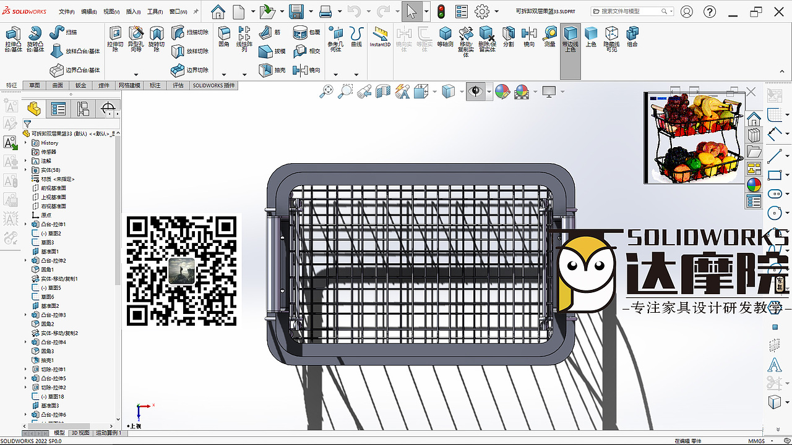Open the 异型孔向导 hole wizard
This screenshot has height=445, width=792.
point(136,39)
